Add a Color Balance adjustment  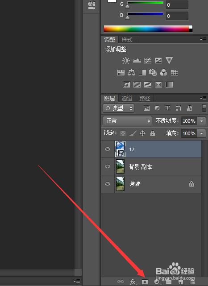point(131,72)
